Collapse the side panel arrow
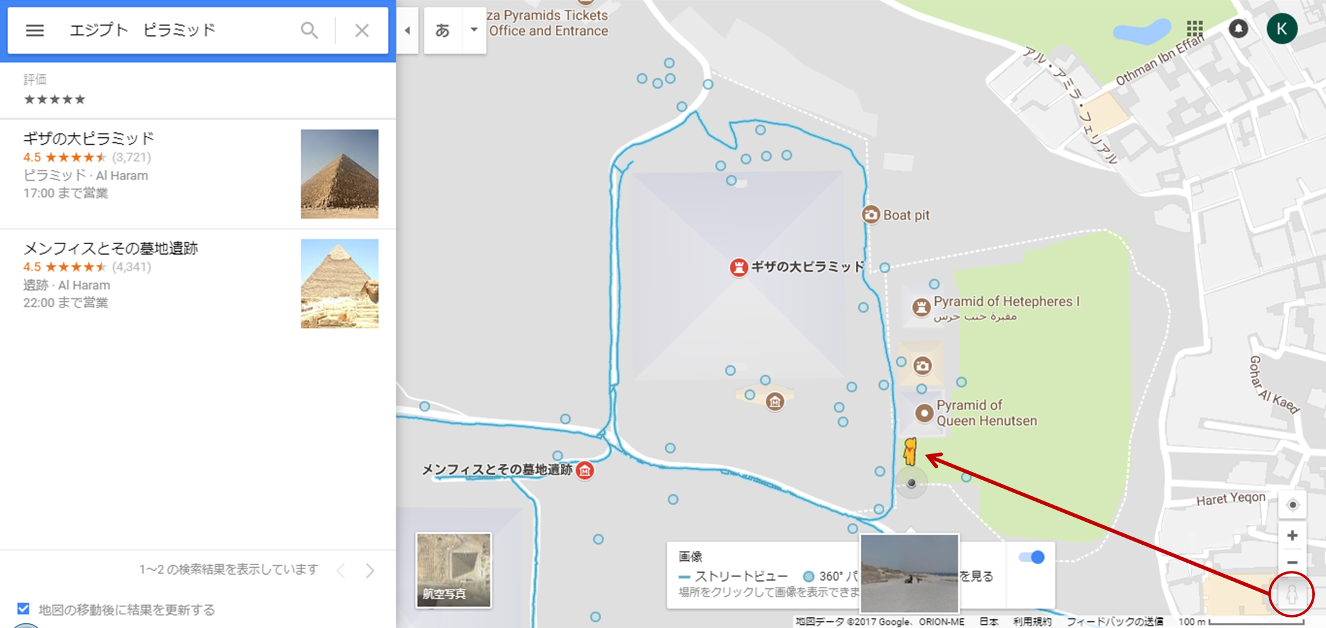Viewport: 1326px width, 628px height. click(x=407, y=30)
